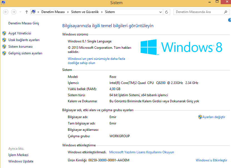Maximize the Sistem window
This screenshot has height=168, width=231.
point(217,2)
